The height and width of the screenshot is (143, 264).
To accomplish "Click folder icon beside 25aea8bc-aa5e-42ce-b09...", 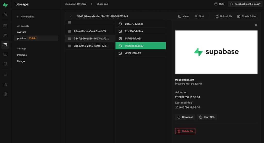I will click(70, 31).
